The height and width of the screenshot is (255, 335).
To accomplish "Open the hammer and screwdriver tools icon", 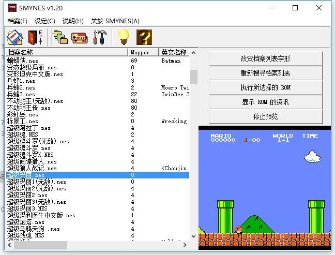I will 100,37.
